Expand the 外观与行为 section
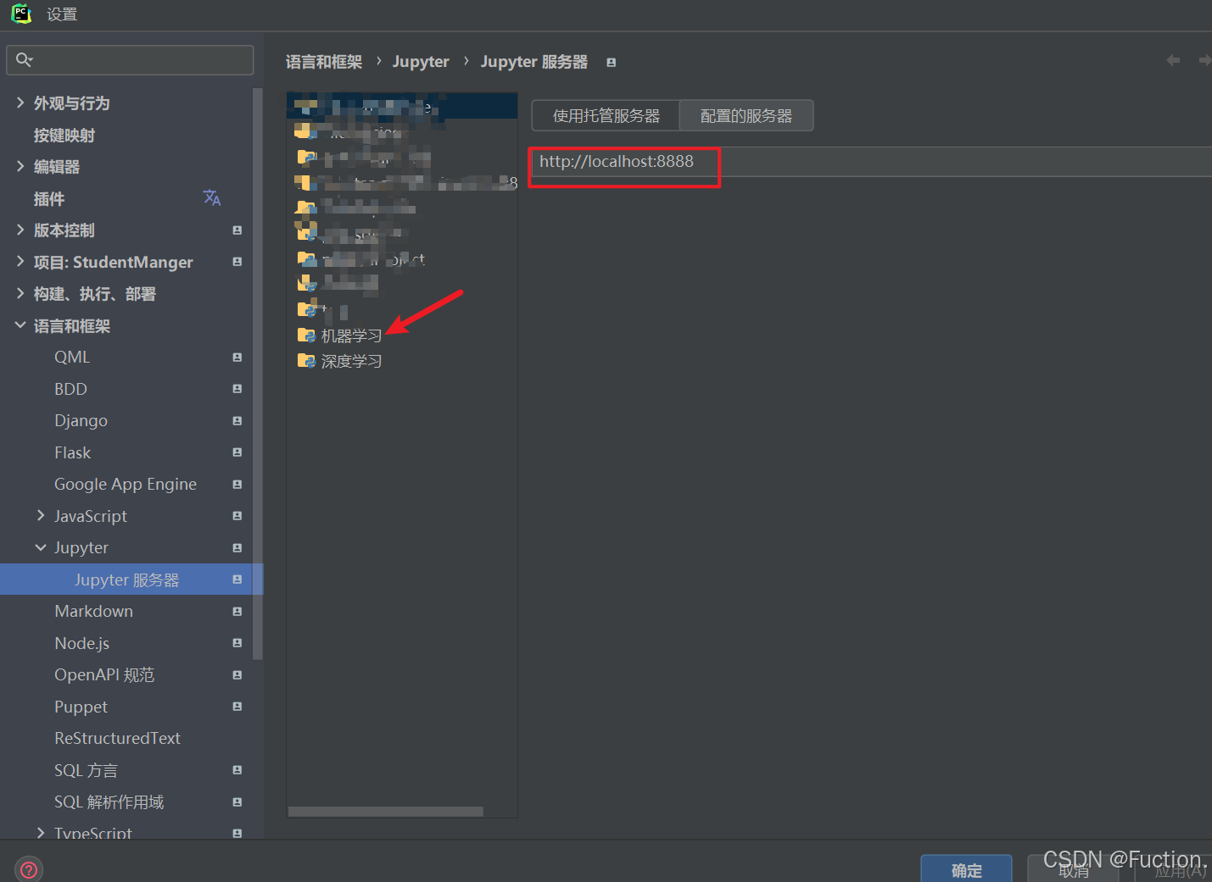This screenshot has width=1212, height=882. [20, 103]
